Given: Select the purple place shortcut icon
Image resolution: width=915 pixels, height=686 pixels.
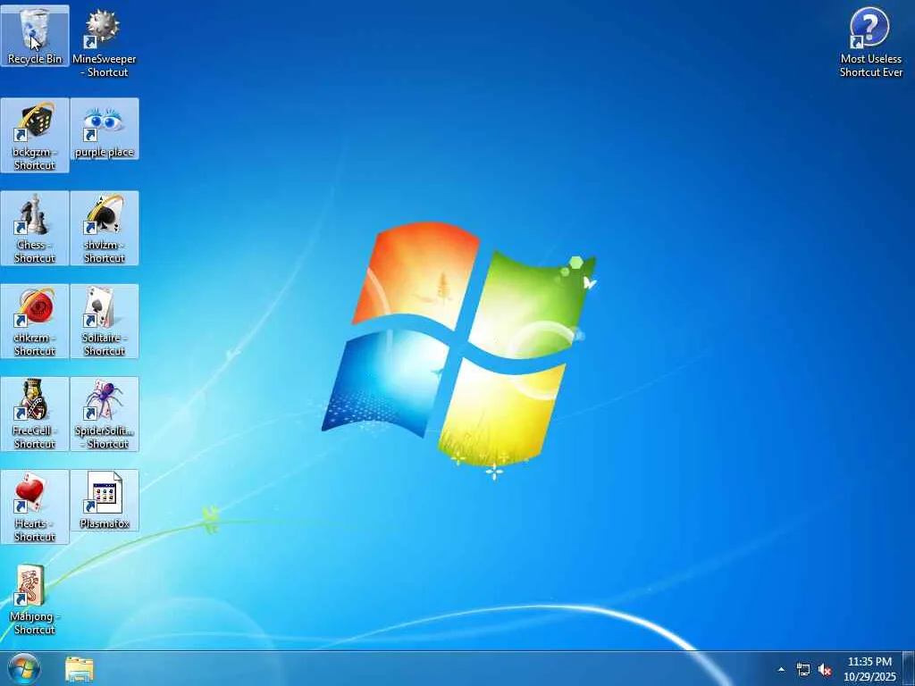Looking at the screenshot, I should coord(105,129).
